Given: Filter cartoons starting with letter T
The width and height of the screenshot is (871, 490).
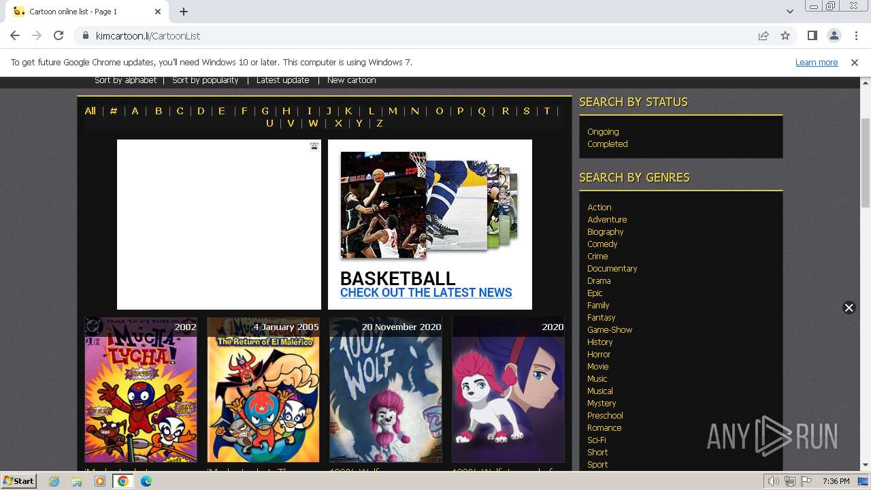Looking at the screenshot, I should point(546,111).
